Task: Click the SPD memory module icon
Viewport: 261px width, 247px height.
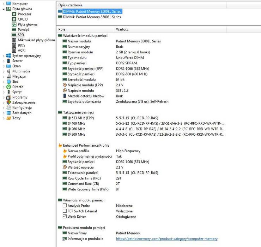Action: pos(14,35)
